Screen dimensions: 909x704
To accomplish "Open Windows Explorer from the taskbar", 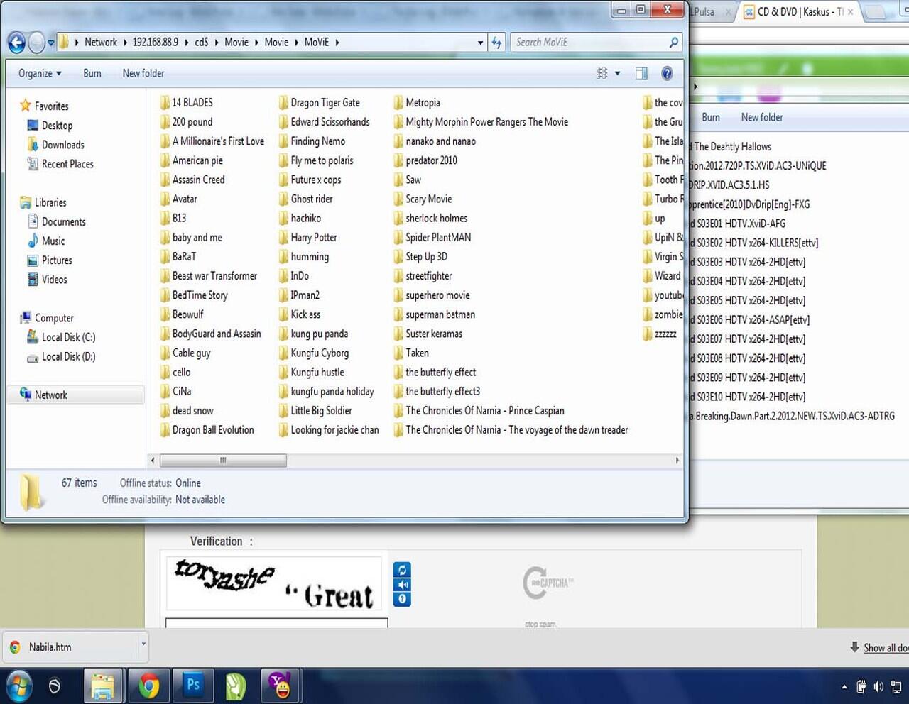I will coord(103,686).
